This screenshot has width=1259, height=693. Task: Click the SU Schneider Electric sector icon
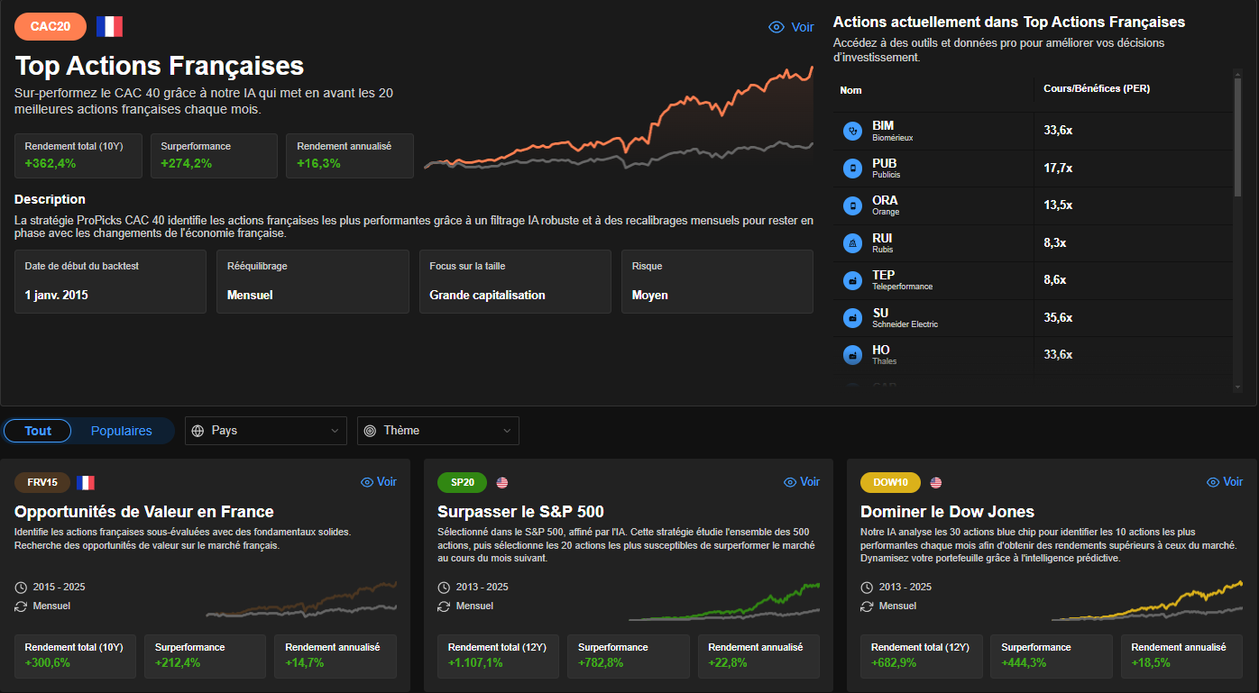pos(852,318)
